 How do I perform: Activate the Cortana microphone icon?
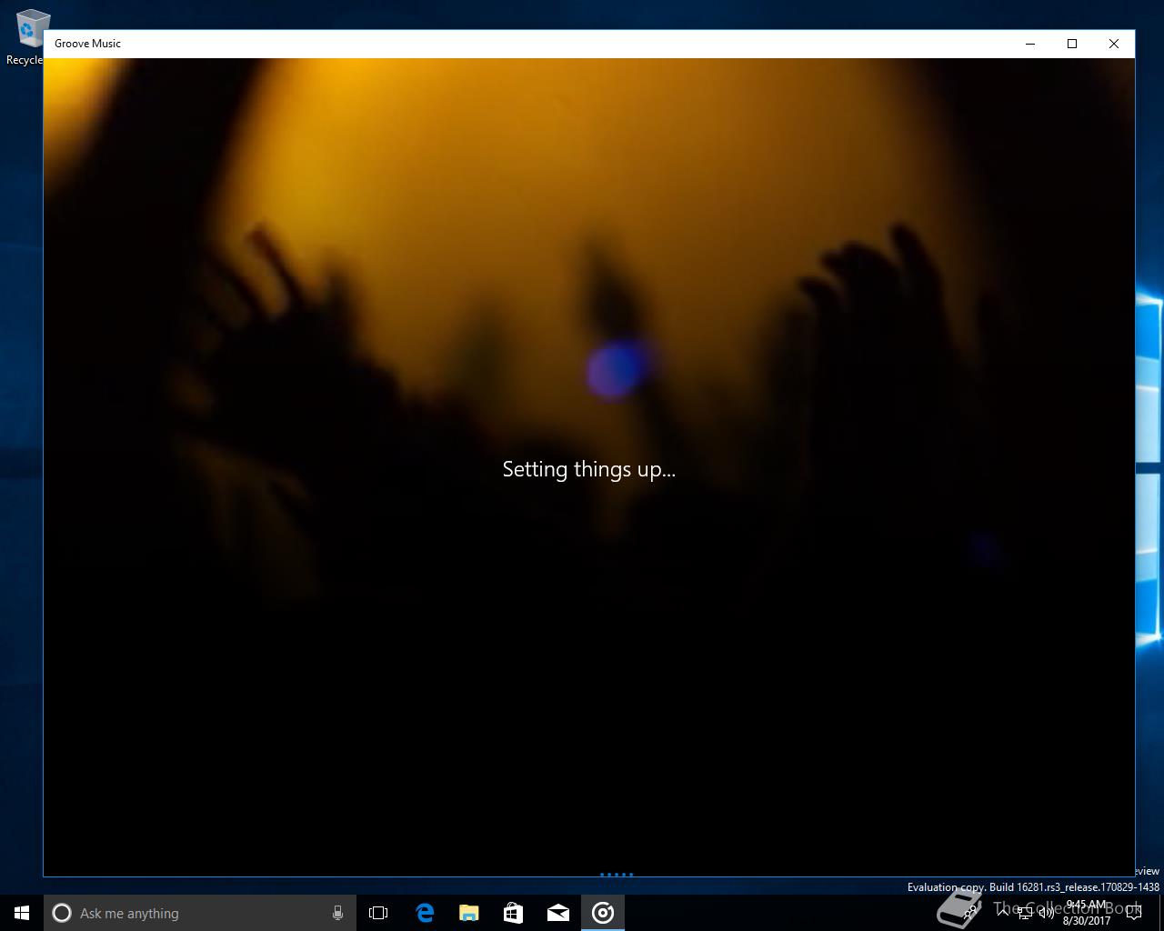click(337, 913)
